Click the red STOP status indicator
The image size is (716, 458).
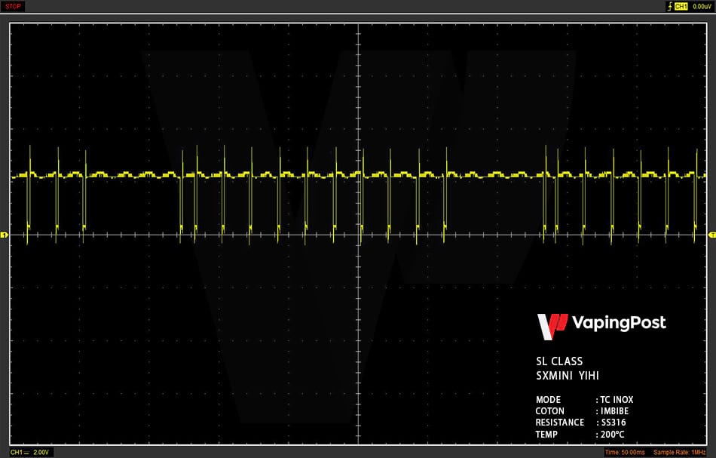(x=13, y=6)
